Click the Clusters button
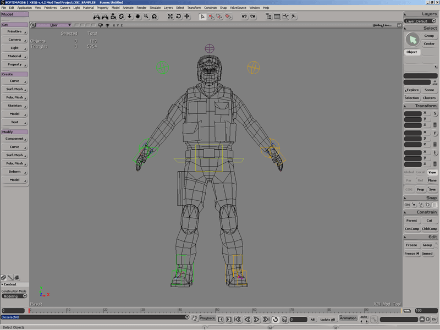This screenshot has height=330, width=440. point(430,98)
